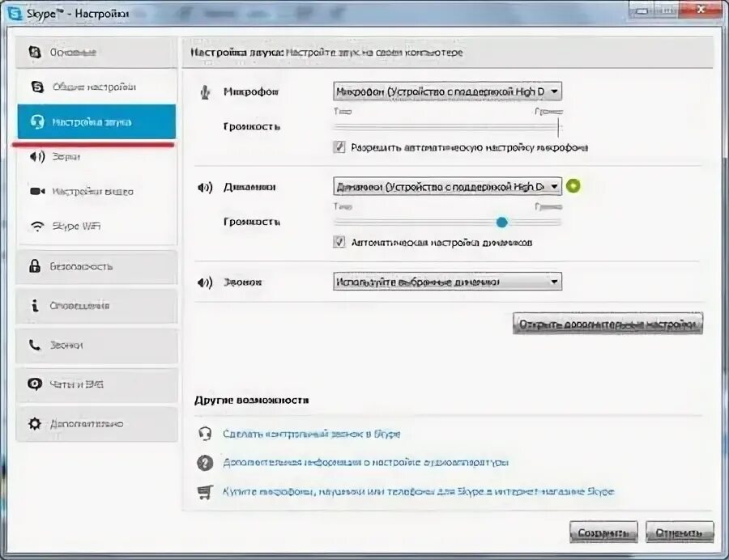Click the Skype icon beside Общие настройки

37,87
